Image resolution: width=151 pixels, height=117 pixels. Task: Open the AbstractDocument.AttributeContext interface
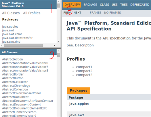[x=28, y=101]
